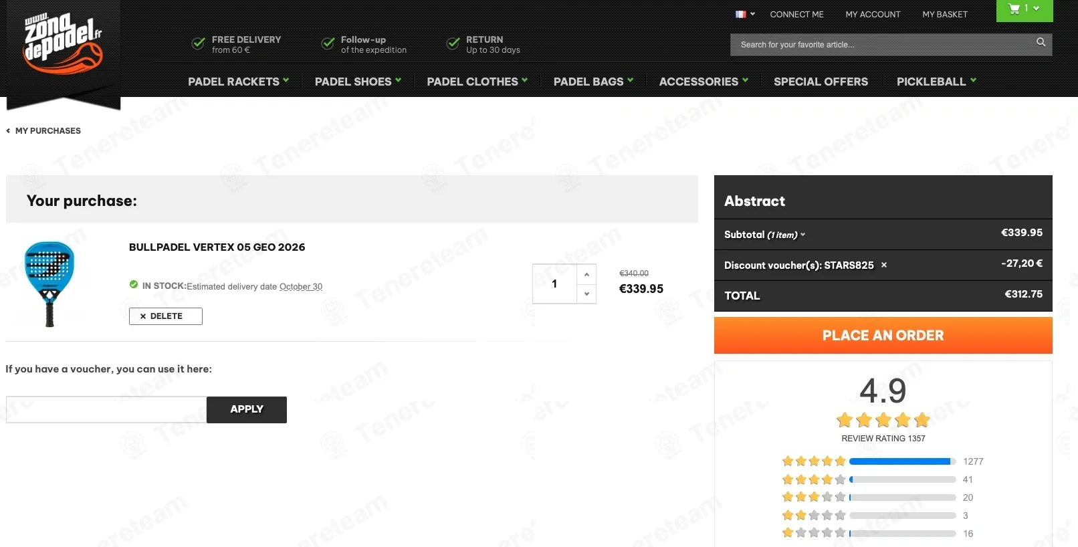Screen dimensions: 1078x547
Task: Go back to My Purchases
Action: pyautogui.click(x=48, y=131)
